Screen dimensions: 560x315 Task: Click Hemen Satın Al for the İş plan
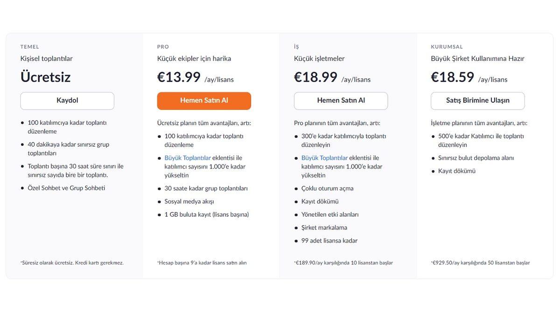coord(341,100)
